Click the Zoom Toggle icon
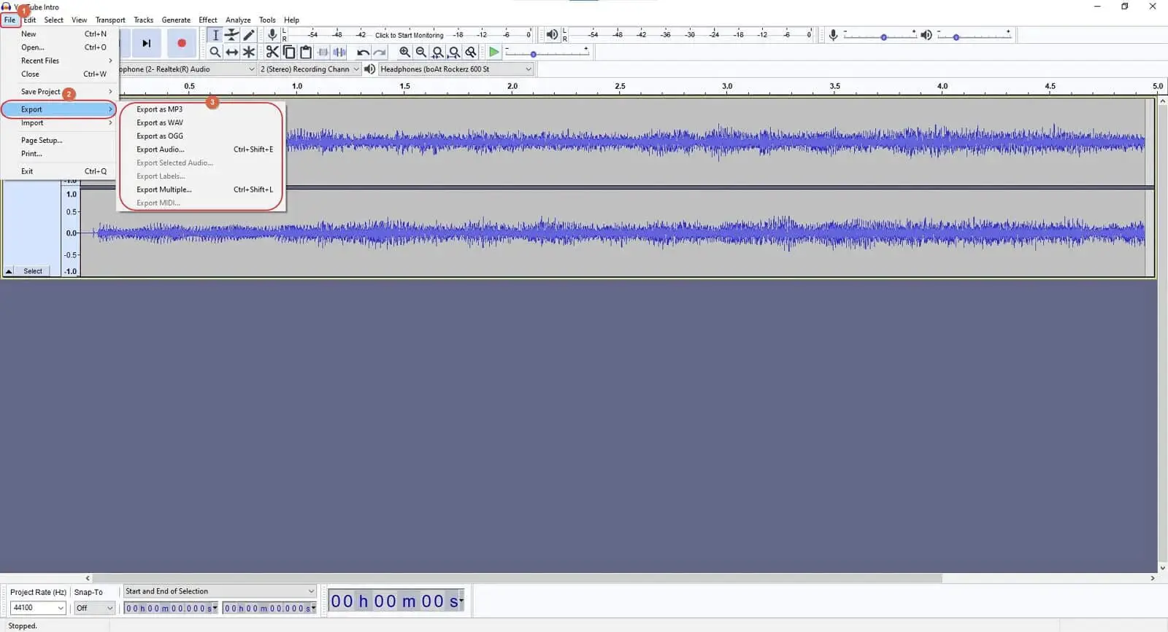 click(x=471, y=52)
